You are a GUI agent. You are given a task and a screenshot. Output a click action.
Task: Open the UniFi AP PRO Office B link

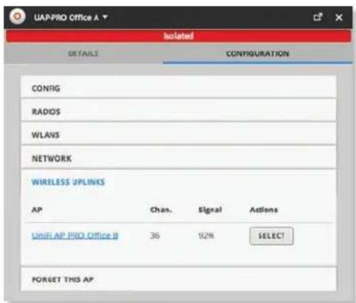point(75,236)
